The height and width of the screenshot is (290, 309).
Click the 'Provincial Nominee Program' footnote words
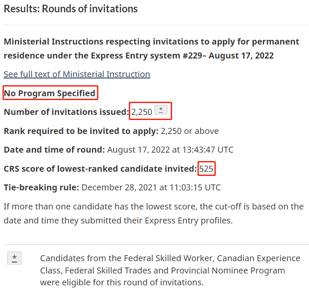coord(228,270)
